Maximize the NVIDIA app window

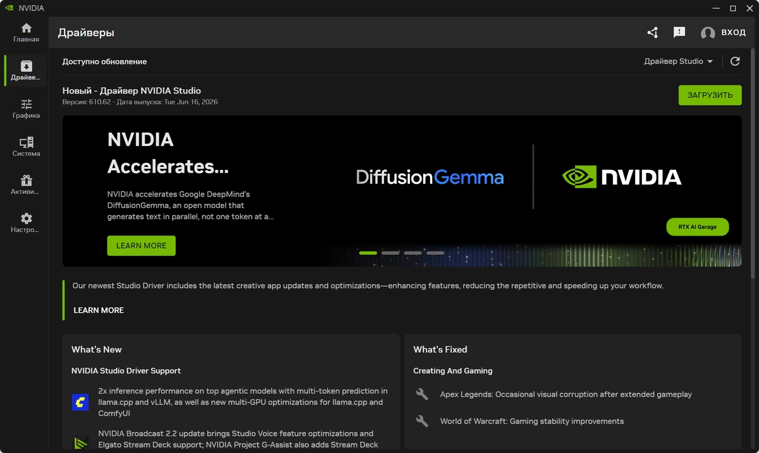732,8
